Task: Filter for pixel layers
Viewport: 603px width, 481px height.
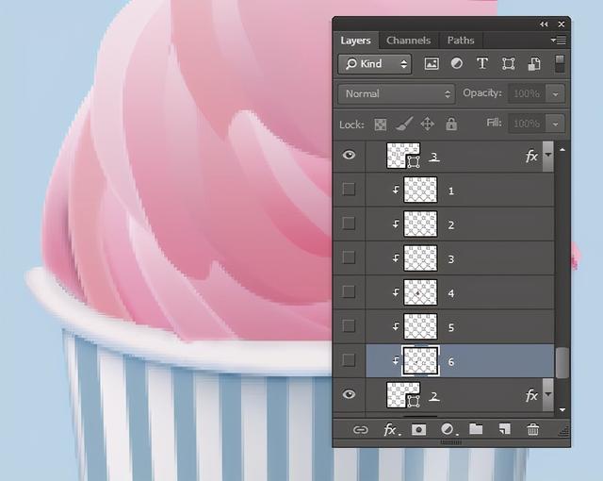Action: click(432, 63)
